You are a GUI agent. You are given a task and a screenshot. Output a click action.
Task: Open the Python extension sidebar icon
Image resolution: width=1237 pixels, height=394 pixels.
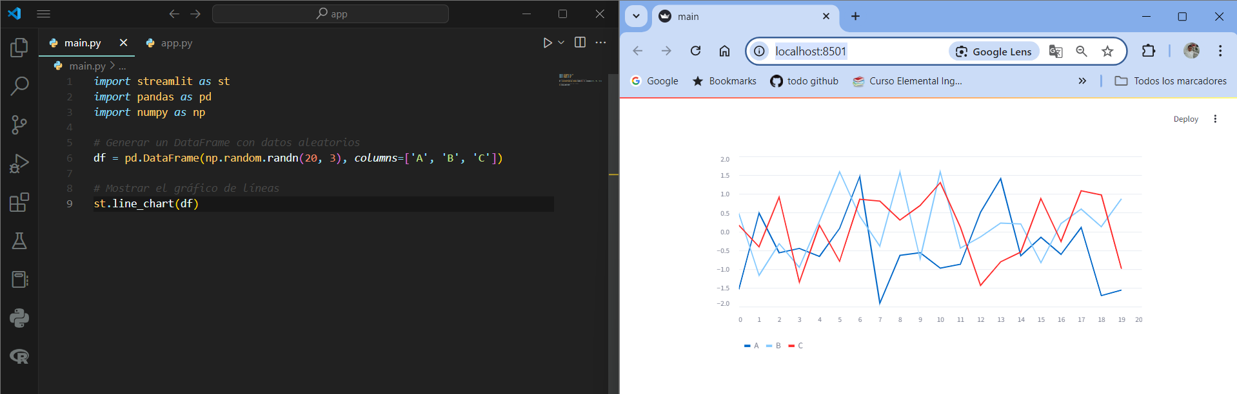pyautogui.click(x=19, y=318)
